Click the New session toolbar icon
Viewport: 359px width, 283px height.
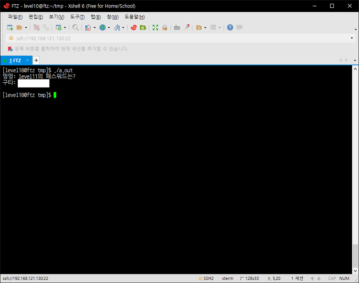point(10,27)
